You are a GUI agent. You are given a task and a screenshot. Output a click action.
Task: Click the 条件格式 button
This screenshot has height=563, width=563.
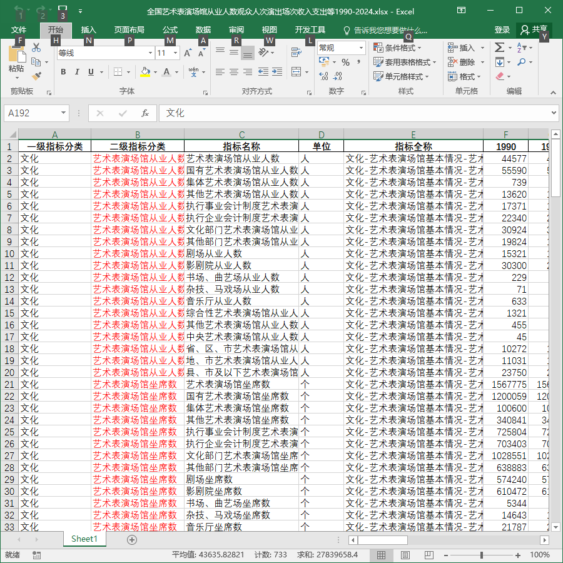pos(397,48)
